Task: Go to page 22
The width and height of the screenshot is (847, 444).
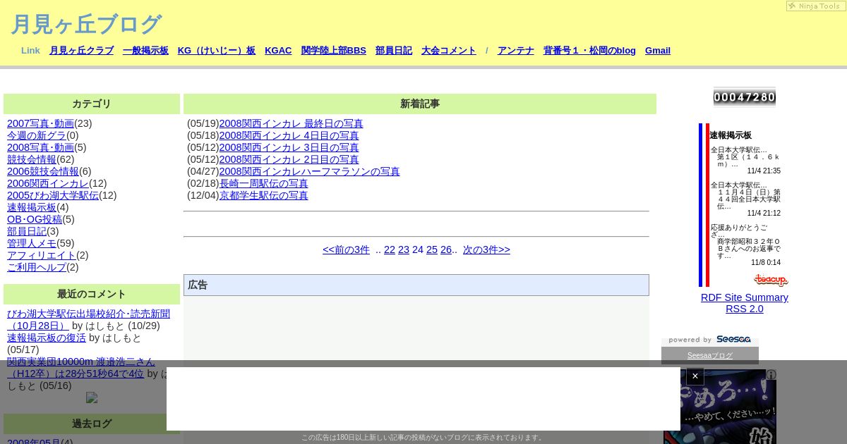Action: 390,249
